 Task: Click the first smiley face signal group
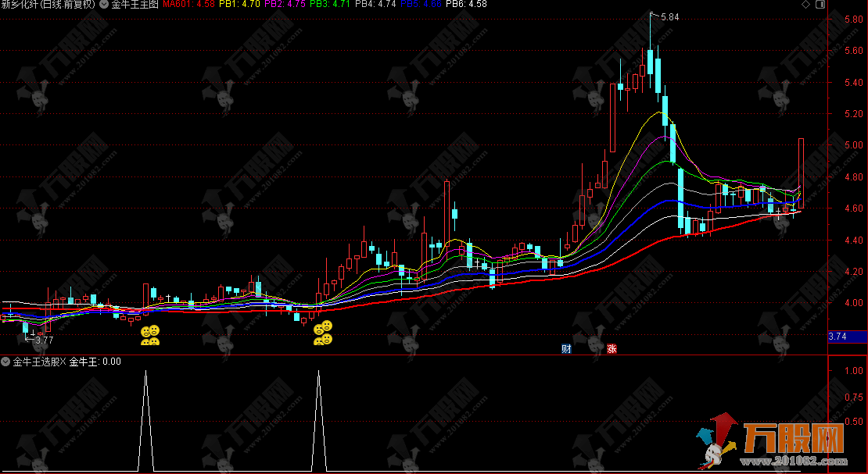click(x=150, y=335)
